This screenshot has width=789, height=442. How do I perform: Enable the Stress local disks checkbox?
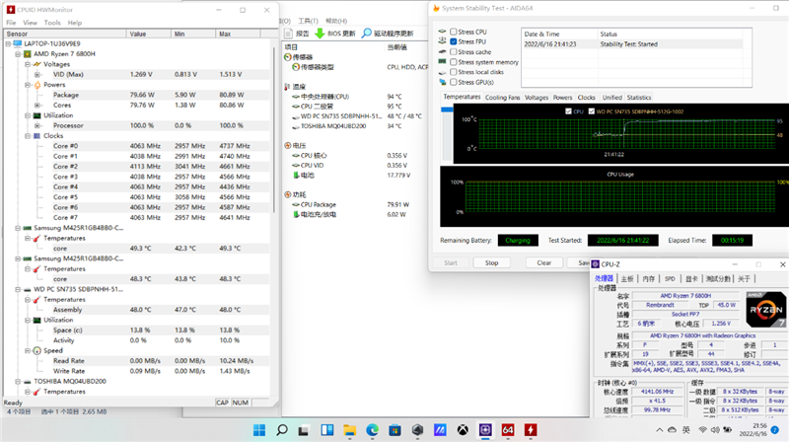[x=454, y=72]
